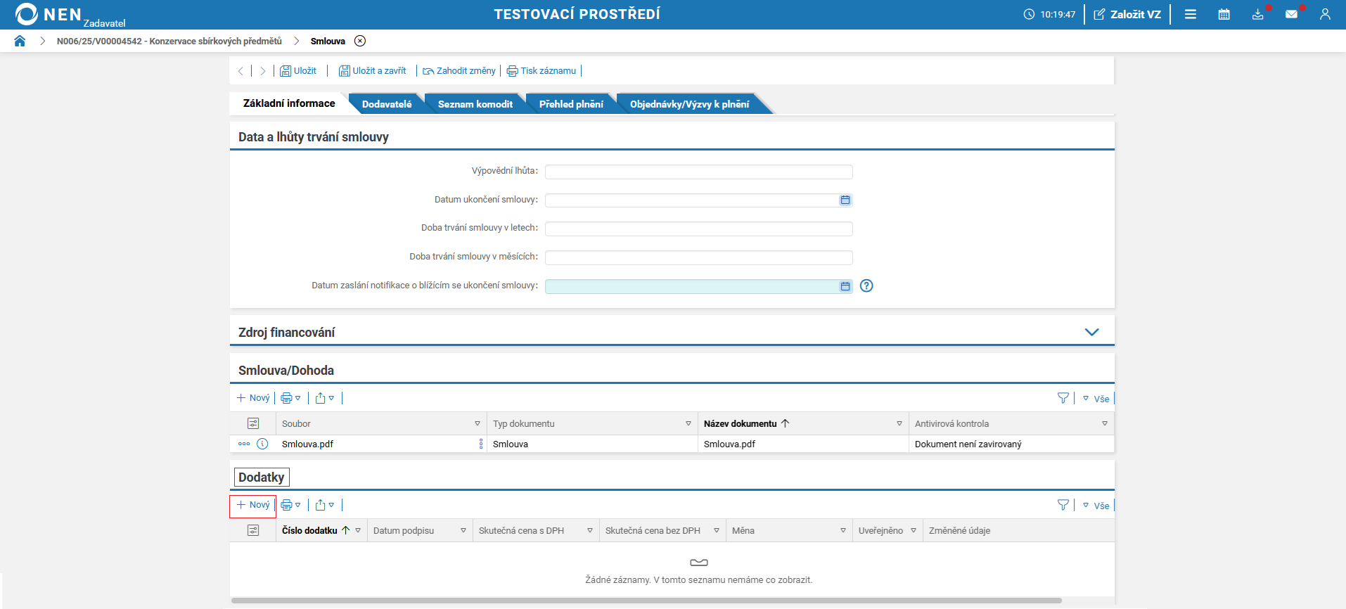Click help icon beside notification date field
The height and width of the screenshot is (609, 1346).
(866, 286)
